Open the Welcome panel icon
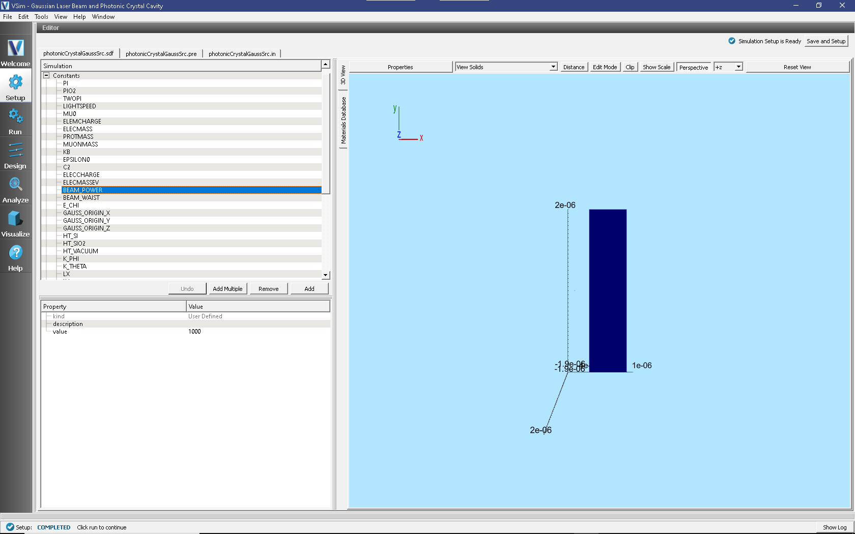 [15, 48]
